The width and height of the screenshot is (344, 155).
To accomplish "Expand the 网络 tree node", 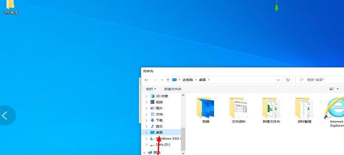I will click(144, 152).
